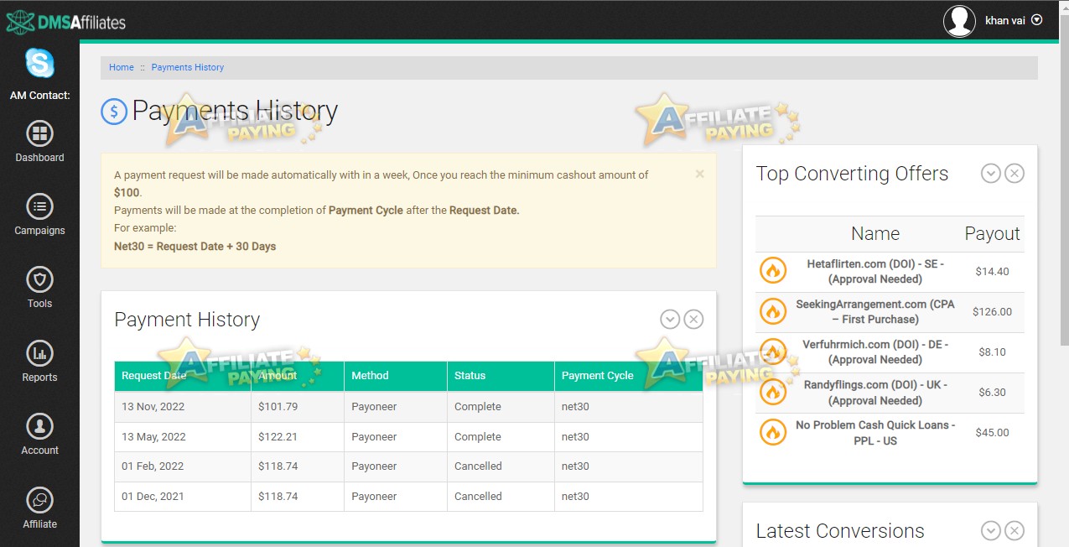Click the Payment Cycle column header

coord(629,376)
